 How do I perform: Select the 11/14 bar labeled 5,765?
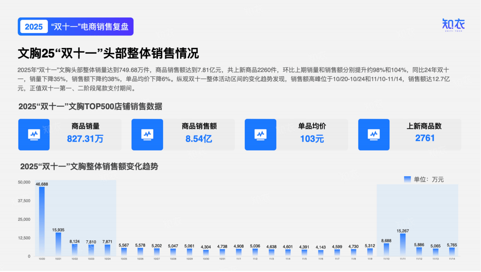[x=452, y=252]
